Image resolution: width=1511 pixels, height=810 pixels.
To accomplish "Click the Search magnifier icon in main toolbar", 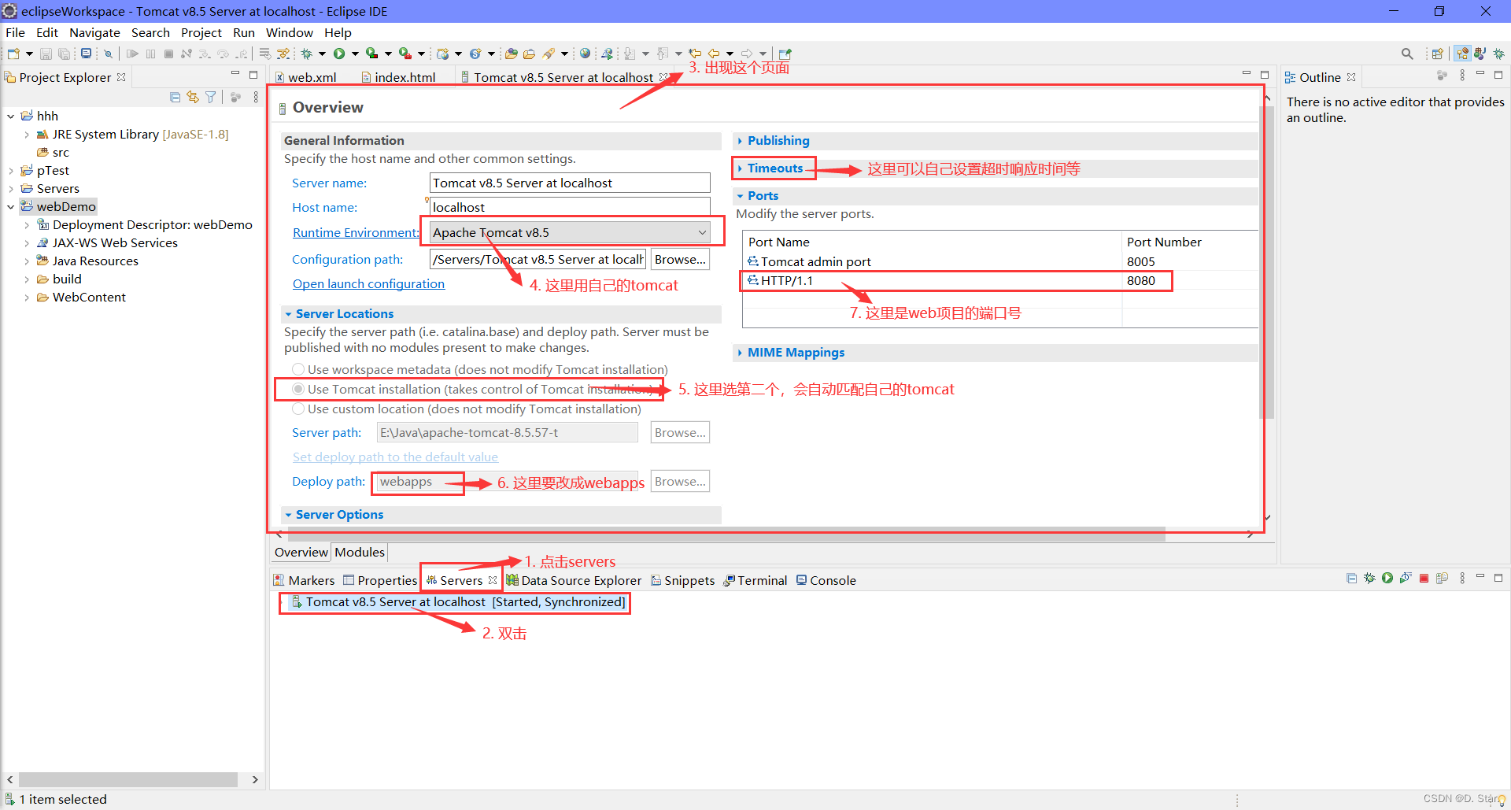I will pos(1407,54).
